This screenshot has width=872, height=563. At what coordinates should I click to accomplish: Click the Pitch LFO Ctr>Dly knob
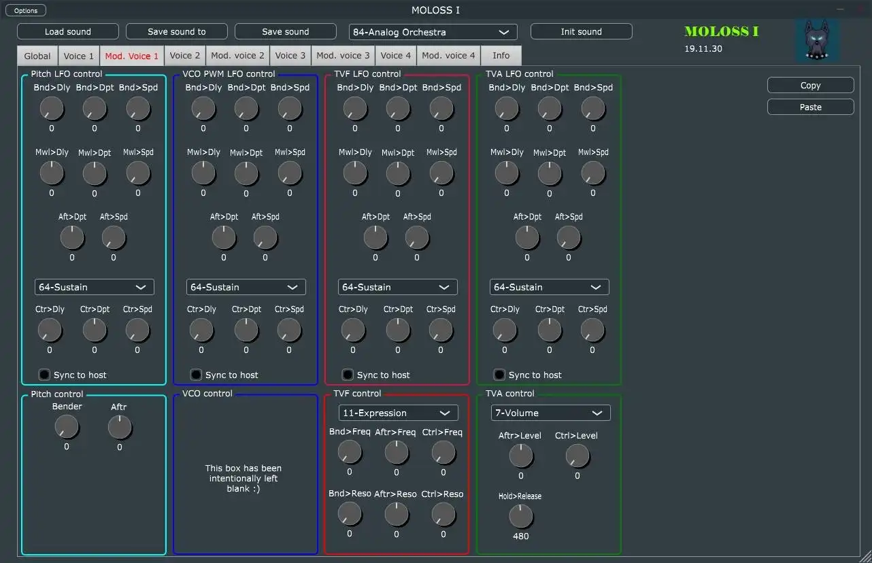click(x=50, y=330)
